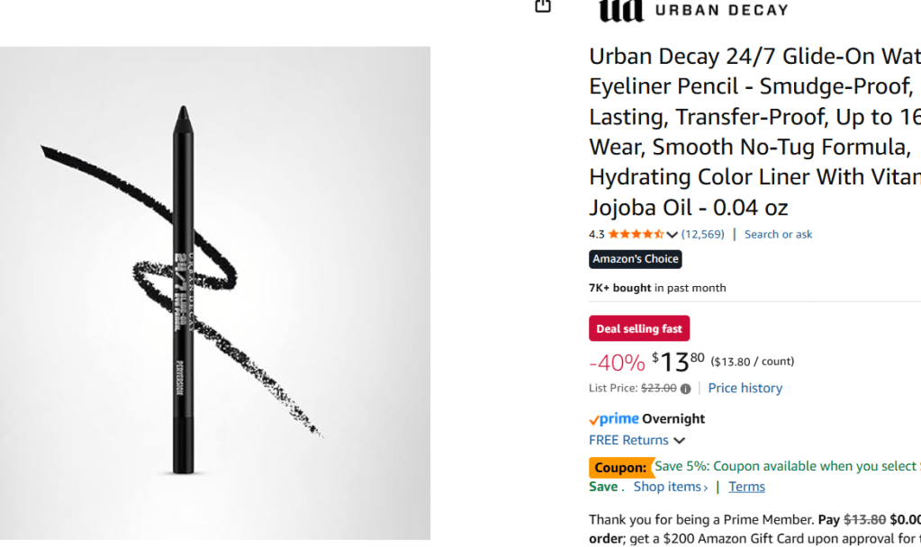Click the eyeliner pencil product image

[215, 293]
